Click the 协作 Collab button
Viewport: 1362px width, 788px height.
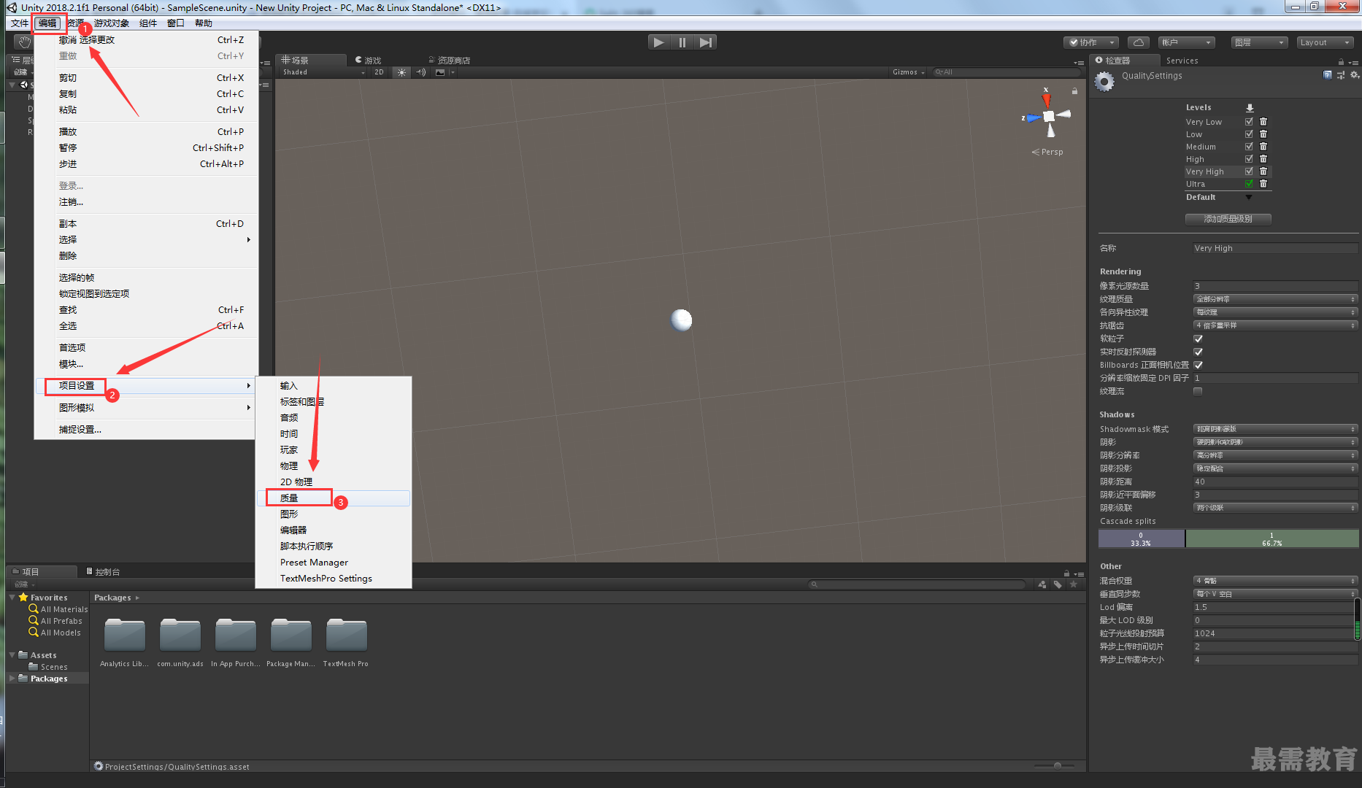[x=1090, y=42]
